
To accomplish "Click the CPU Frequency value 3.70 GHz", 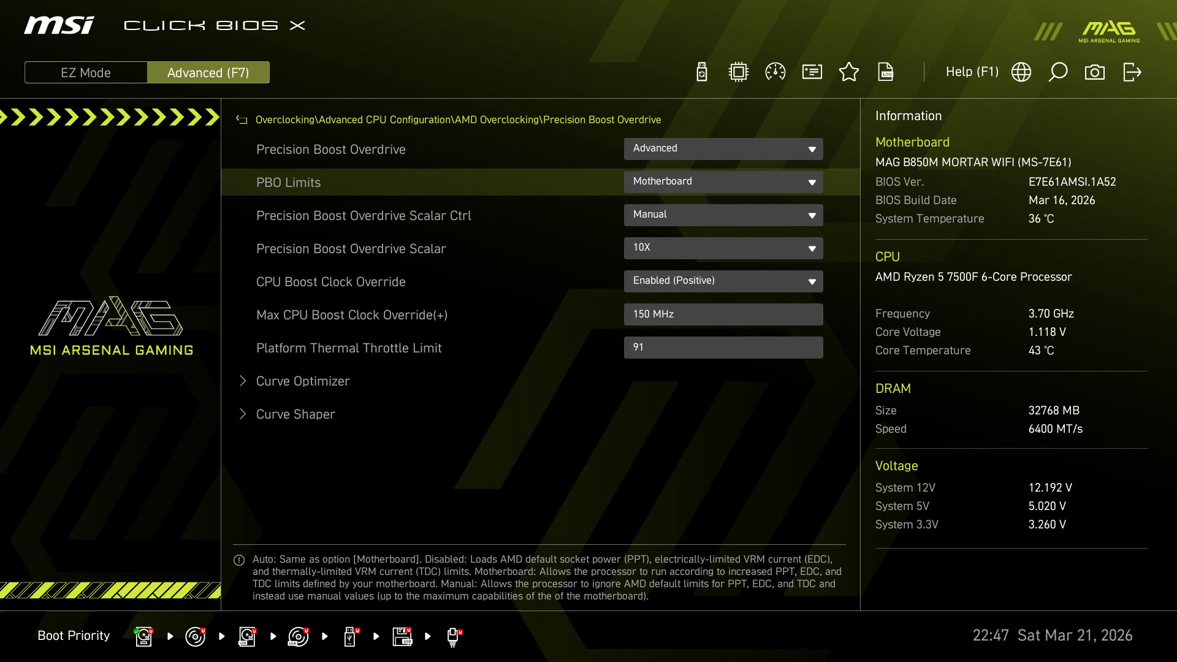I will [1051, 314].
